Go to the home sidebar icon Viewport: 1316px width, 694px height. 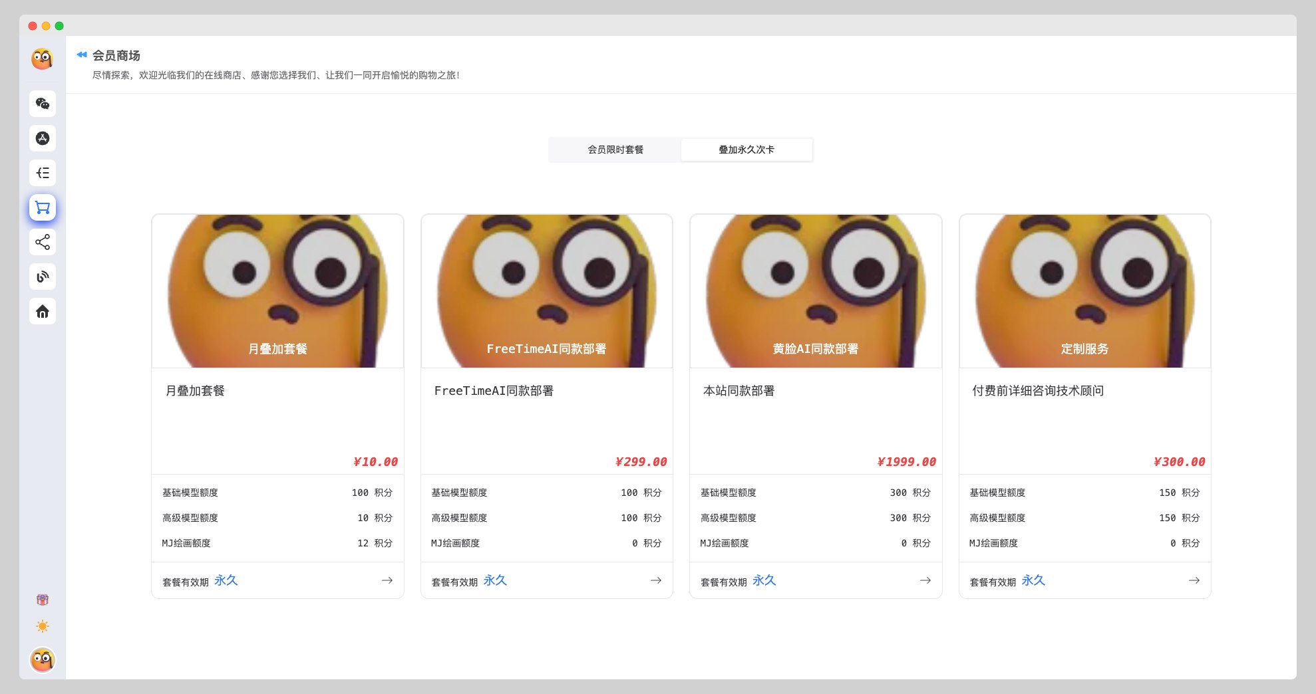(43, 311)
